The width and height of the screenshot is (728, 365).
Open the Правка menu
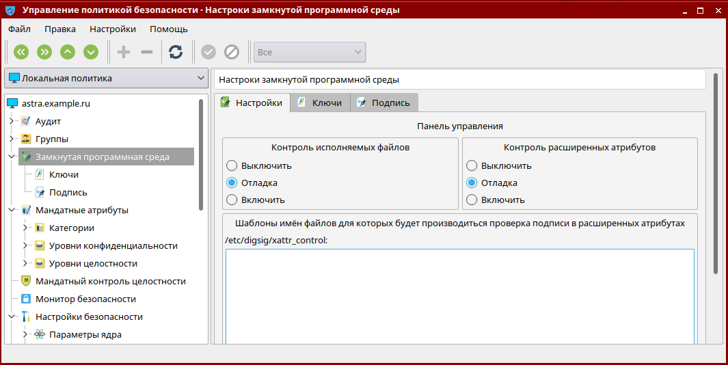[60, 29]
